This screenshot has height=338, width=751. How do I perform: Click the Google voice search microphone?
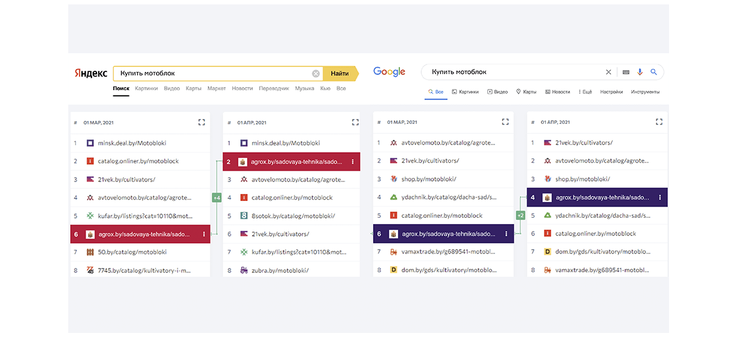(640, 72)
